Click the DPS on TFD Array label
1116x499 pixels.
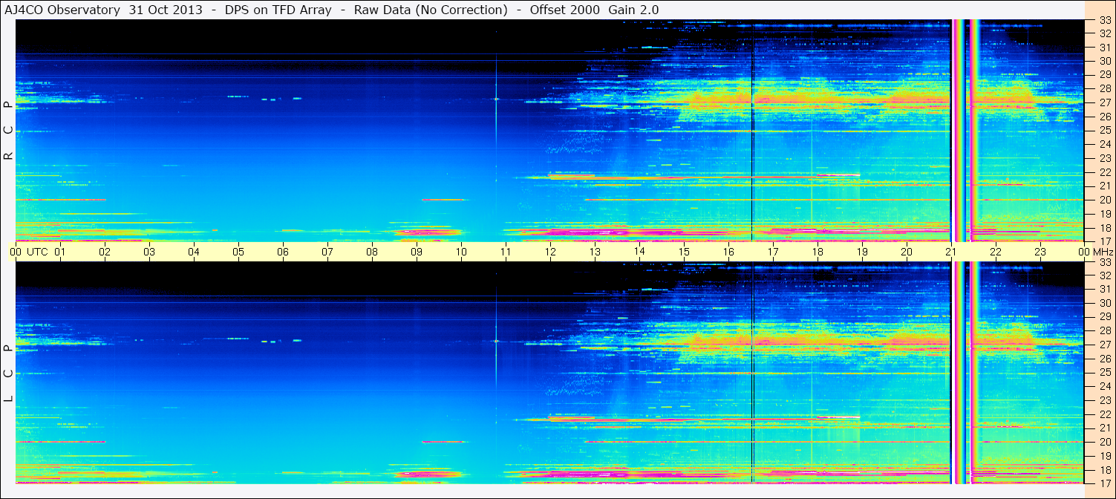pyautogui.click(x=278, y=10)
